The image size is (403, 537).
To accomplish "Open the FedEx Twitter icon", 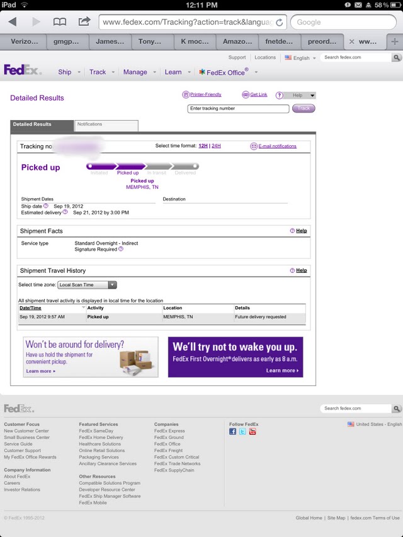I will click(x=242, y=431).
